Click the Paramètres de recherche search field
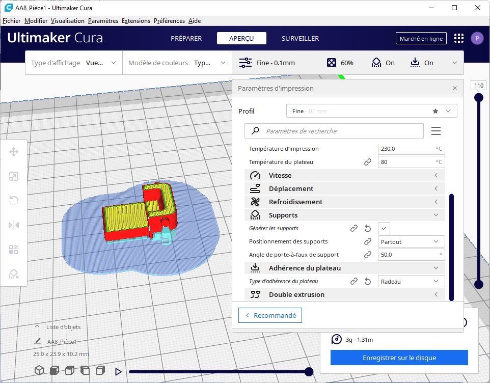 coord(334,131)
